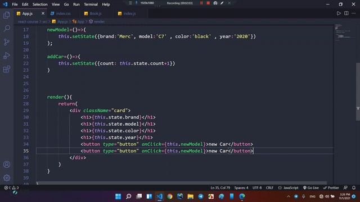The height and width of the screenshot is (202, 360).
Task: Open the Explorer panel in activity bar
Action: tap(7, 15)
